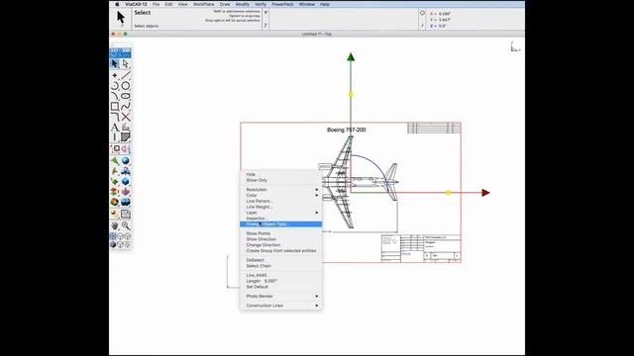Open the Apple menu
This screenshot has height=356, width=634.
coord(117,4)
